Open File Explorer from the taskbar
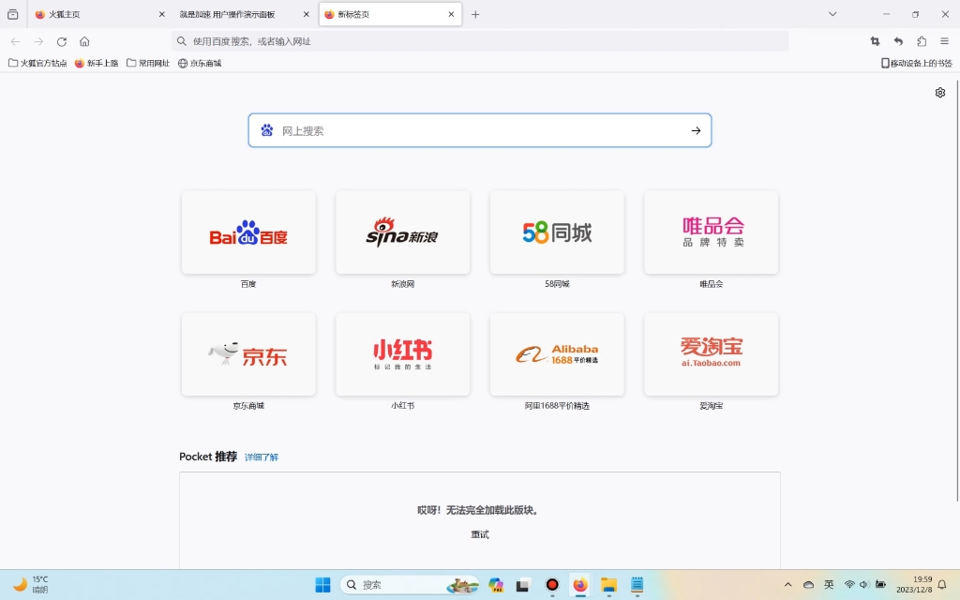The image size is (960, 600). 607,585
